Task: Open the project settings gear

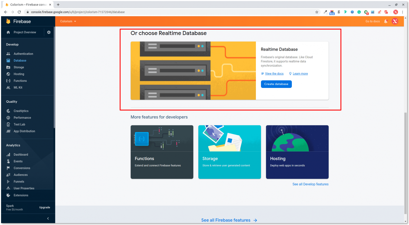Action: click(49, 32)
